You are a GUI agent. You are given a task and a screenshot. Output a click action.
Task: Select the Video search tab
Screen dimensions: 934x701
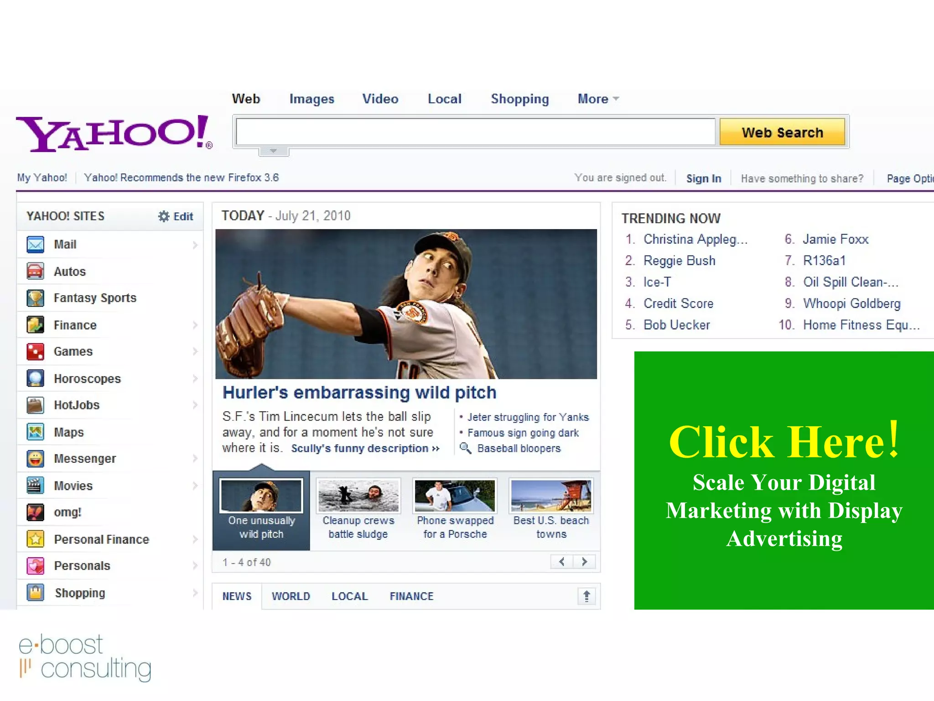pos(380,99)
